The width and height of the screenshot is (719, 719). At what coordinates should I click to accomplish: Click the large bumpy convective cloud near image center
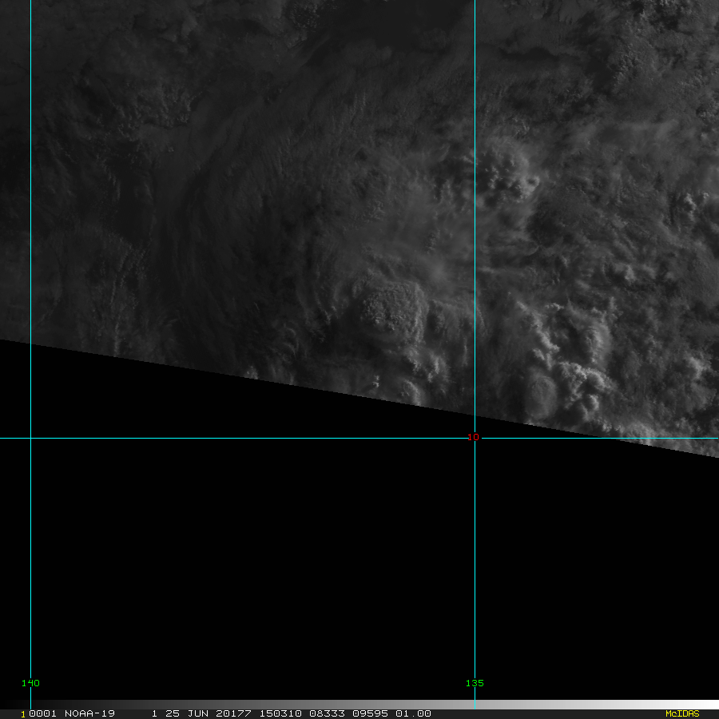[390, 307]
